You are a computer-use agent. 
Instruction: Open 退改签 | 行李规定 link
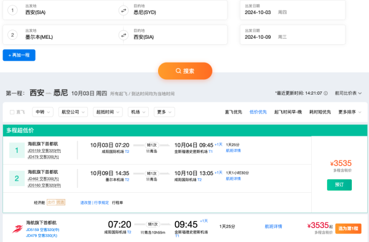95,203
